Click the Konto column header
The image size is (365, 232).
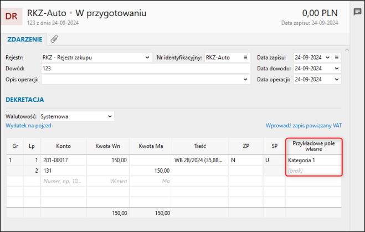63,146
